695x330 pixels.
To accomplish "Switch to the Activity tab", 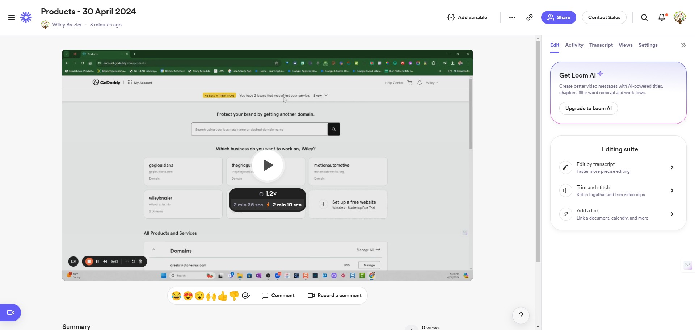I will point(574,45).
